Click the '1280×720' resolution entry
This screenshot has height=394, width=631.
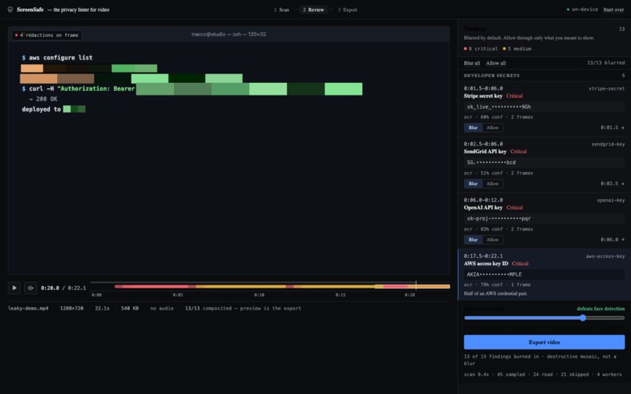[71, 308]
